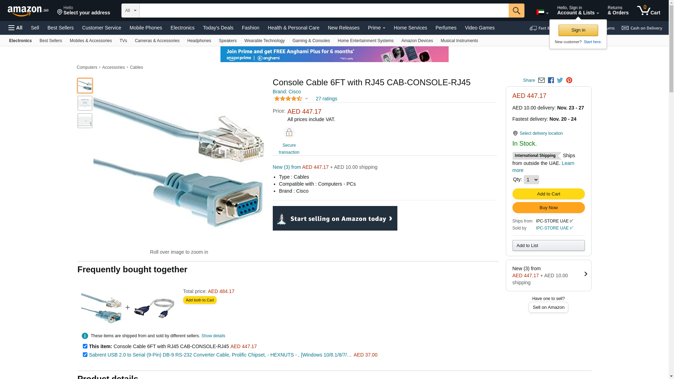
Task: Expand the search category All dropdown
Action: point(130,11)
